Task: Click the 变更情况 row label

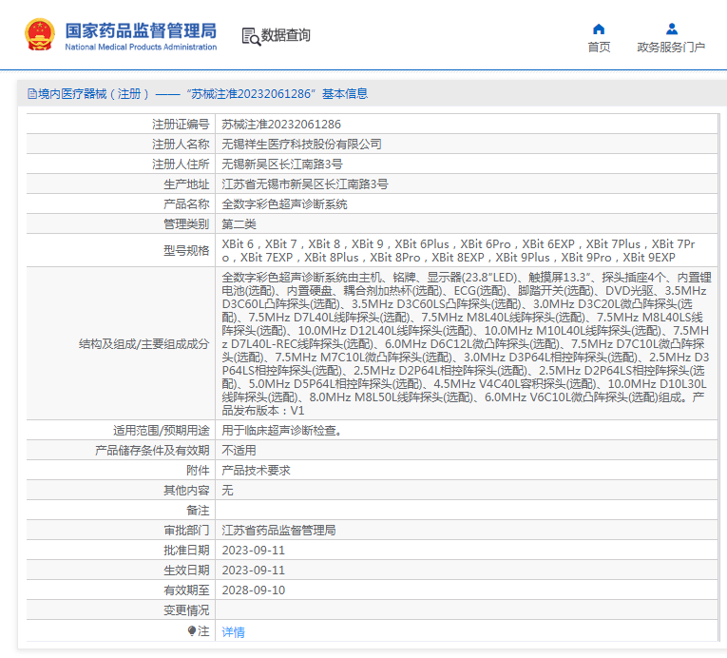Action: pos(186,610)
